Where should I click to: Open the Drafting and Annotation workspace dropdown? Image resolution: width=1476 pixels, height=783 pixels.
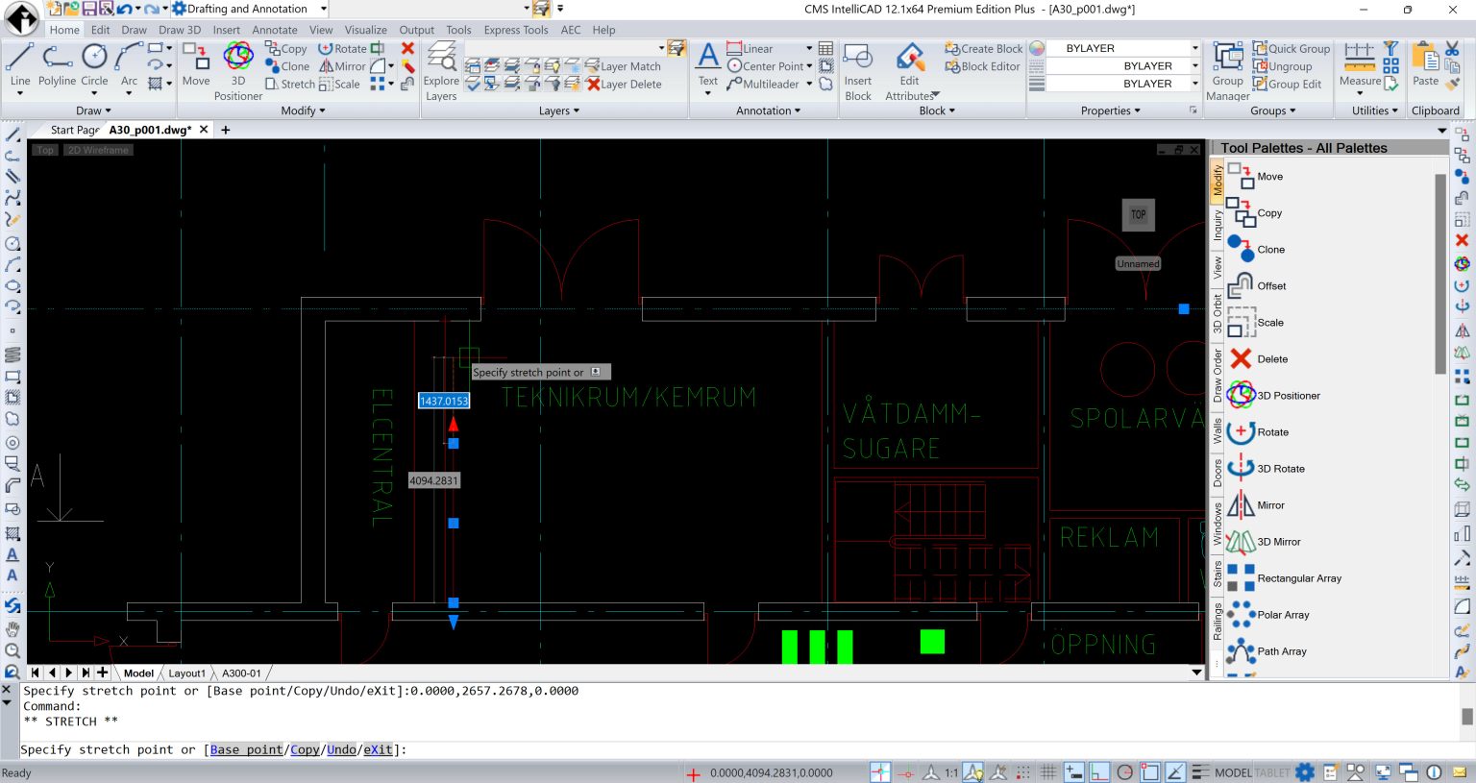[x=324, y=9]
